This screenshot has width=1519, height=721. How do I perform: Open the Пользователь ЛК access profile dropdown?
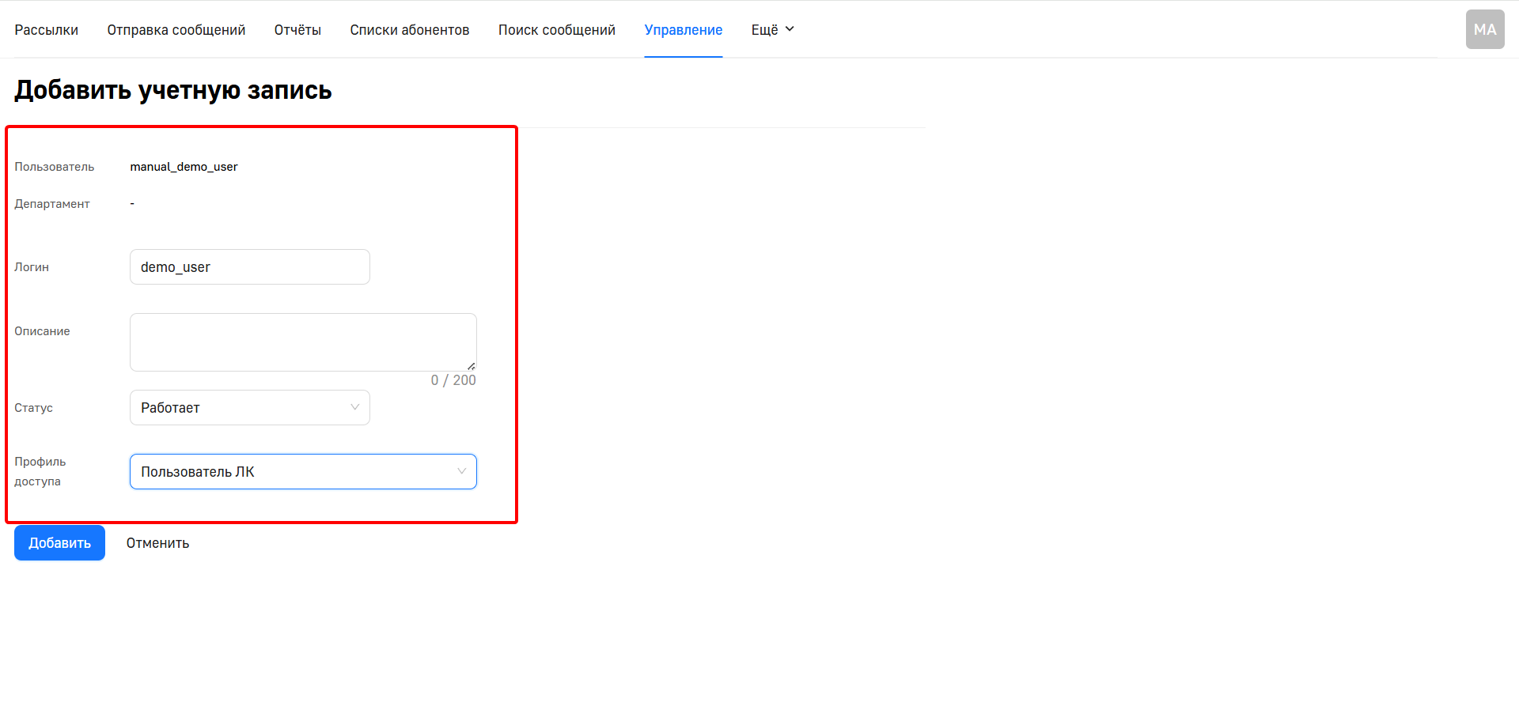[302, 471]
